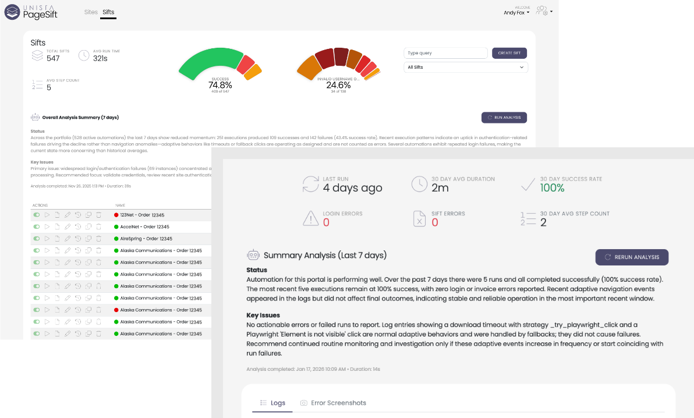The width and height of the screenshot is (694, 418).
Task: Edit the AireSpring - Order 12345 sift
Action: point(68,239)
